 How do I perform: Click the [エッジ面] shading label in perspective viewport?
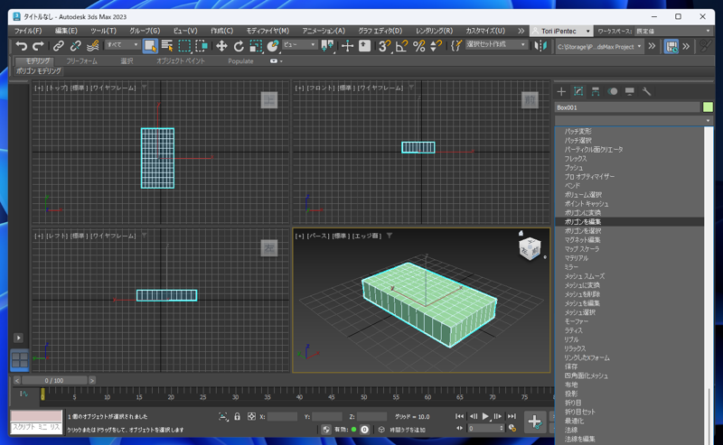pos(367,236)
